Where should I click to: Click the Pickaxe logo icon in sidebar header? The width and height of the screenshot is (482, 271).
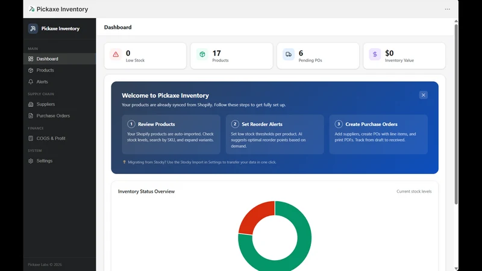coord(33,28)
